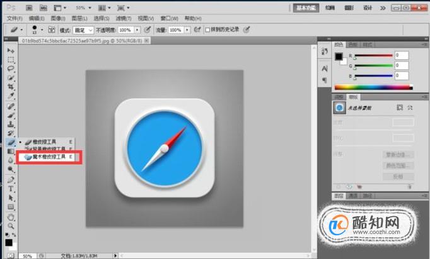Viewport: 430px width, 259px height.
Task: Click the R value input field
Action: click(402, 55)
